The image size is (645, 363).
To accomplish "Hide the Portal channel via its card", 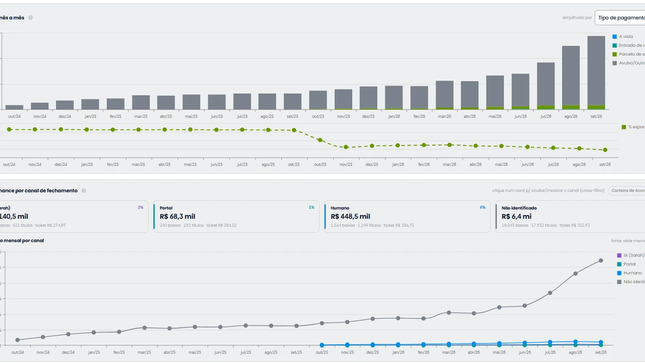I will [236, 217].
